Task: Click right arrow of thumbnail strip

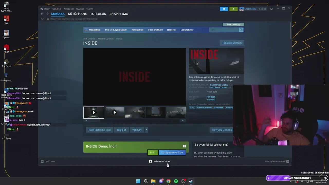Action: (x=183, y=121)
